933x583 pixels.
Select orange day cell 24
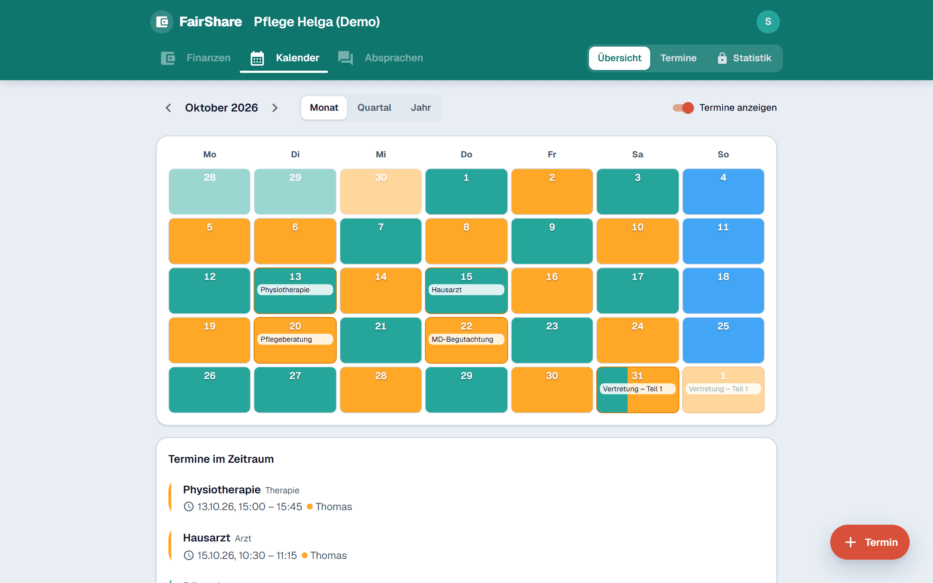pyautogui.click(x=637, y=340)
